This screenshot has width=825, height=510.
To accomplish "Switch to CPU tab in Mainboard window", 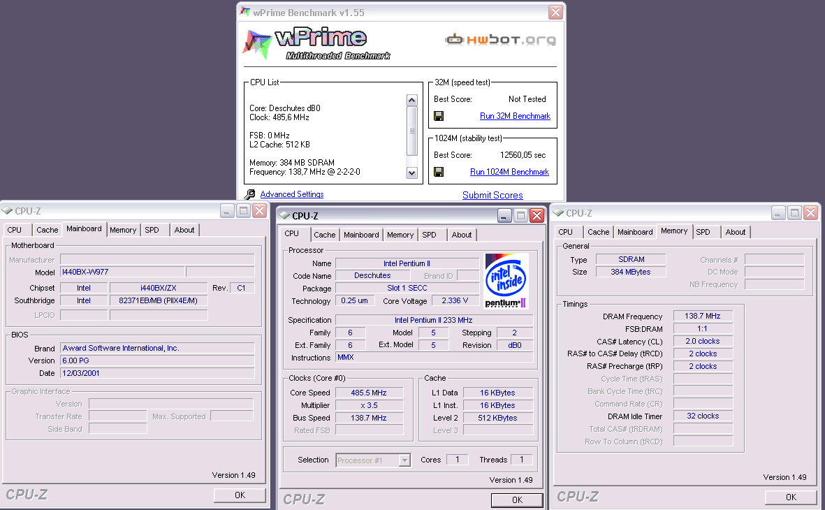I will [15, 230].
